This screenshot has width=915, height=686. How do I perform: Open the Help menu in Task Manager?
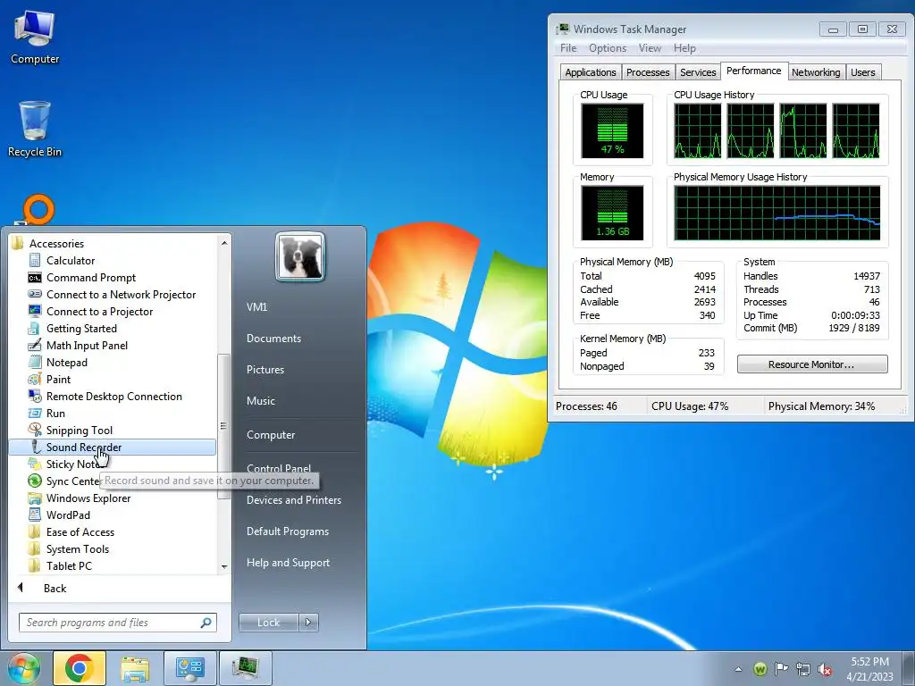pos(684,48)
